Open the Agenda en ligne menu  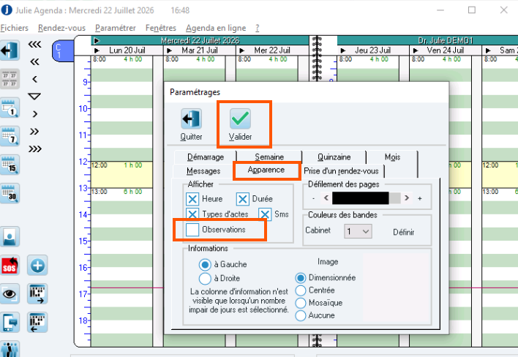[x=216, y=28]
